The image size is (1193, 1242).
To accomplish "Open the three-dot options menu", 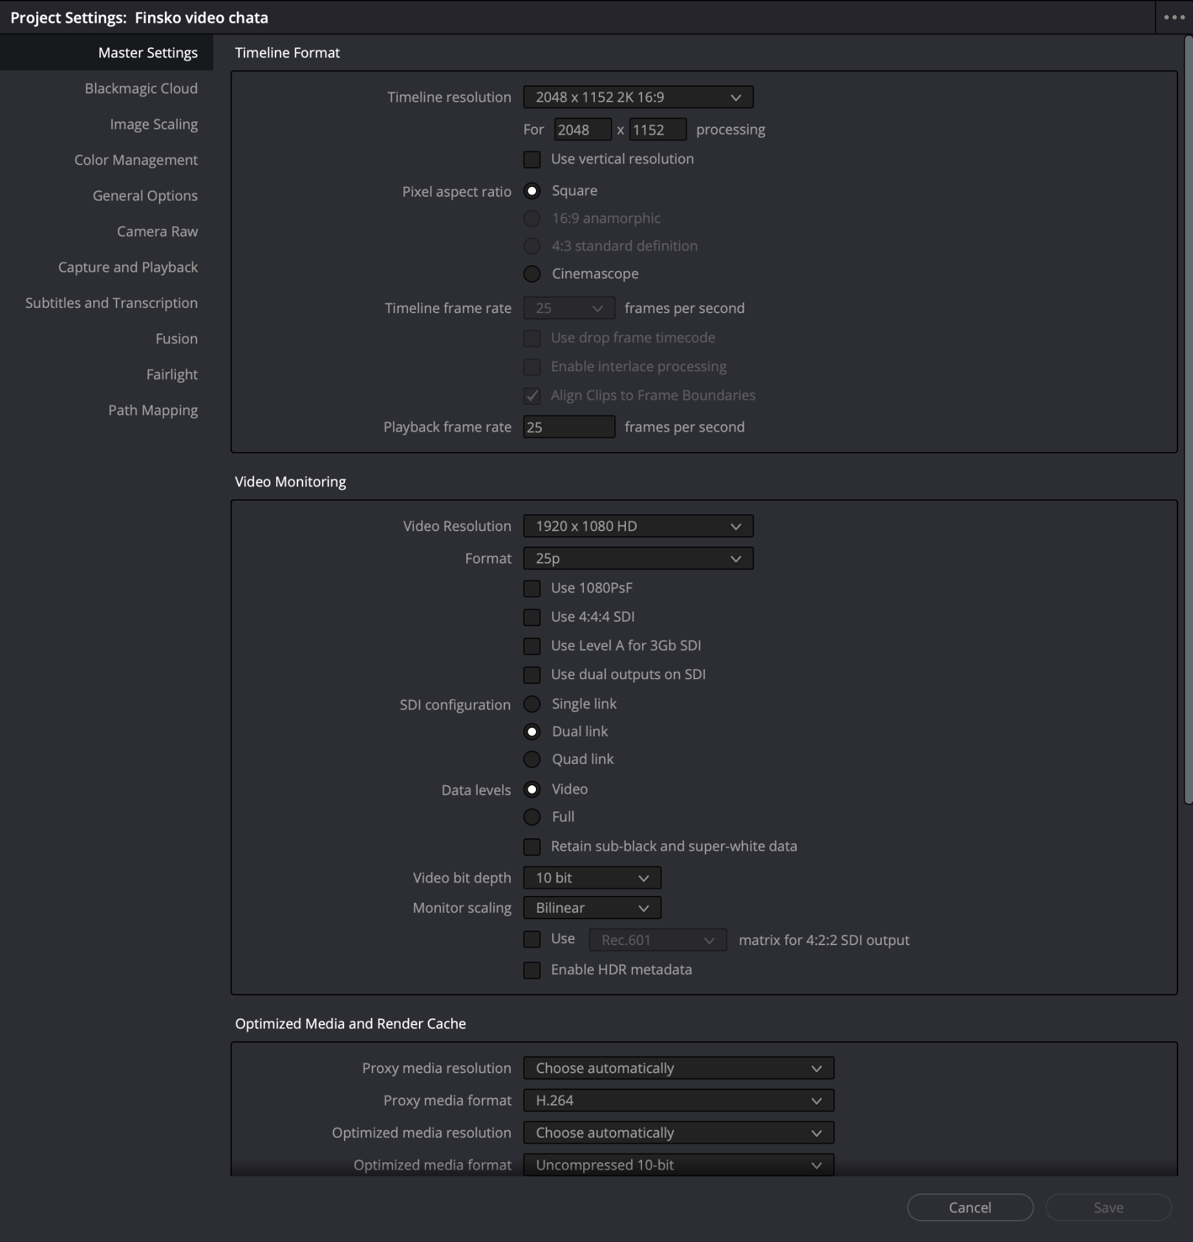I will point(1174,17).
